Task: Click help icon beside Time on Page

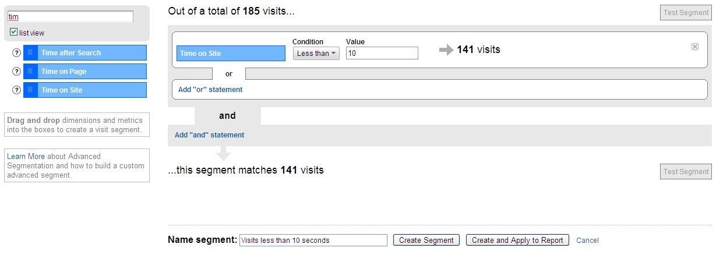Action: [x=16, y=72]
